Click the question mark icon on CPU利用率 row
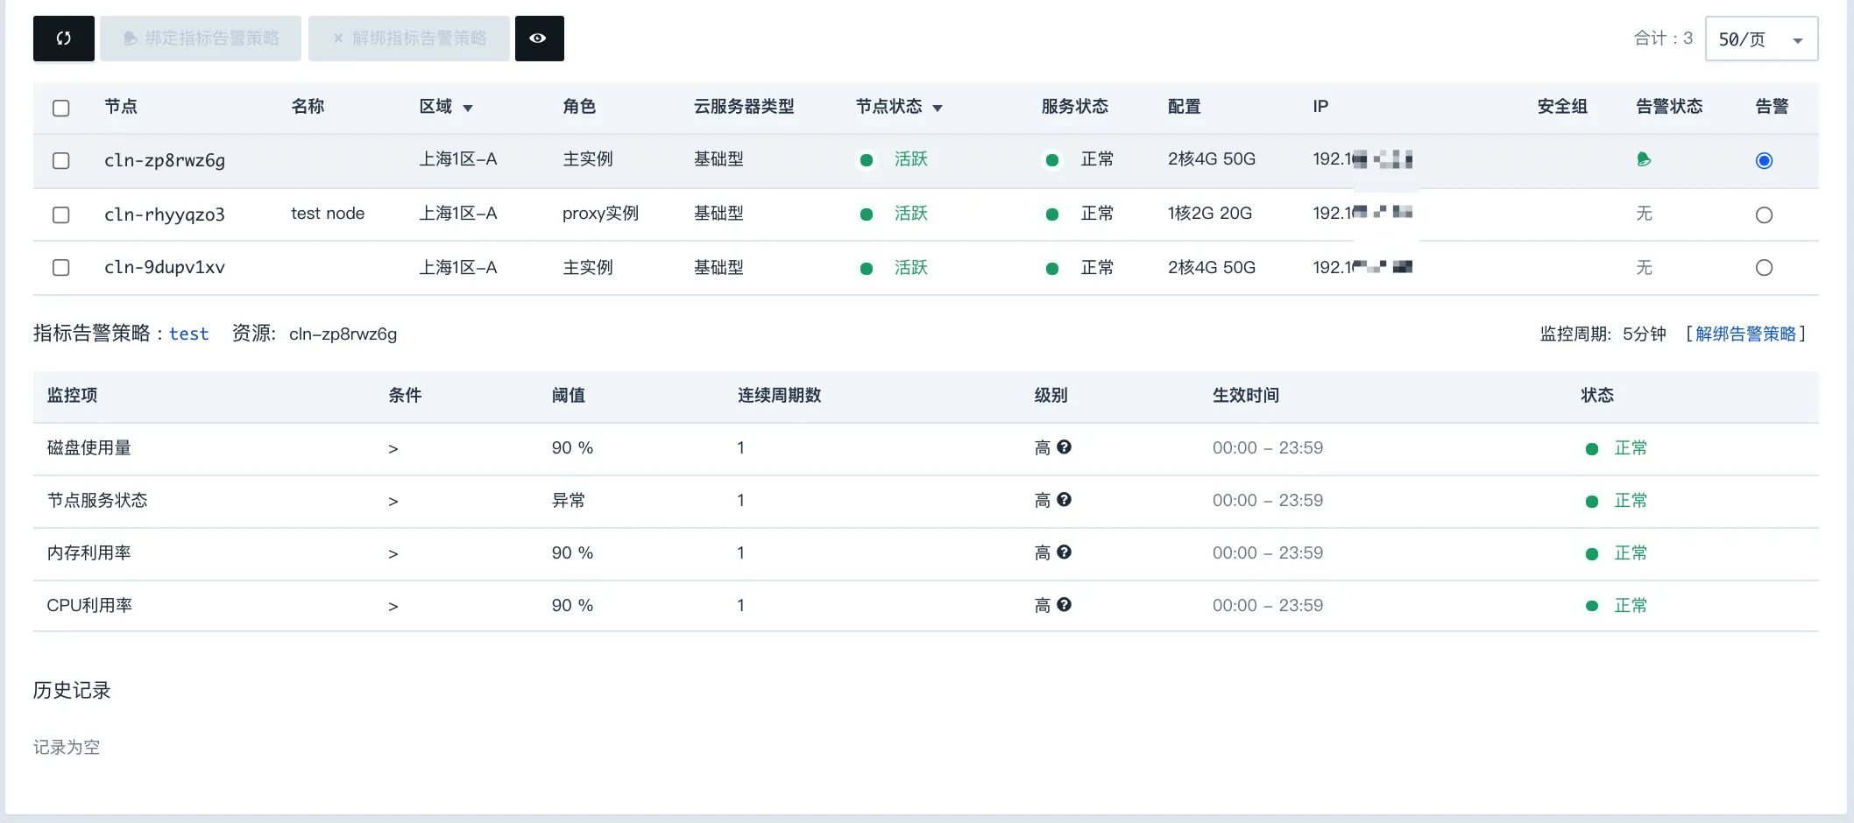Screen dimensions: 1854x823 coord(1063,605)
